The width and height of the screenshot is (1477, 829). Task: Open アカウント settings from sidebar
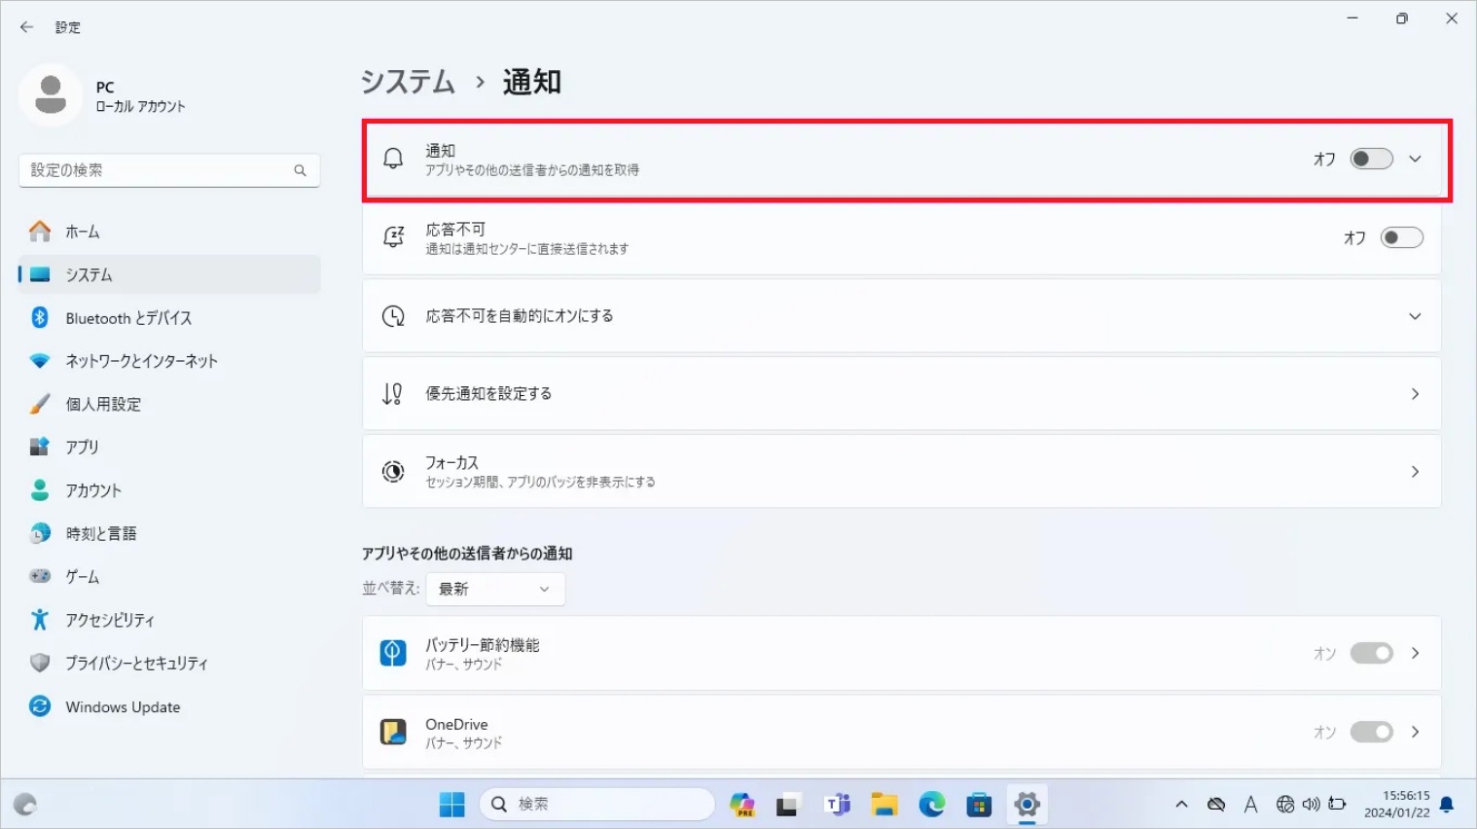click(93, 489)
